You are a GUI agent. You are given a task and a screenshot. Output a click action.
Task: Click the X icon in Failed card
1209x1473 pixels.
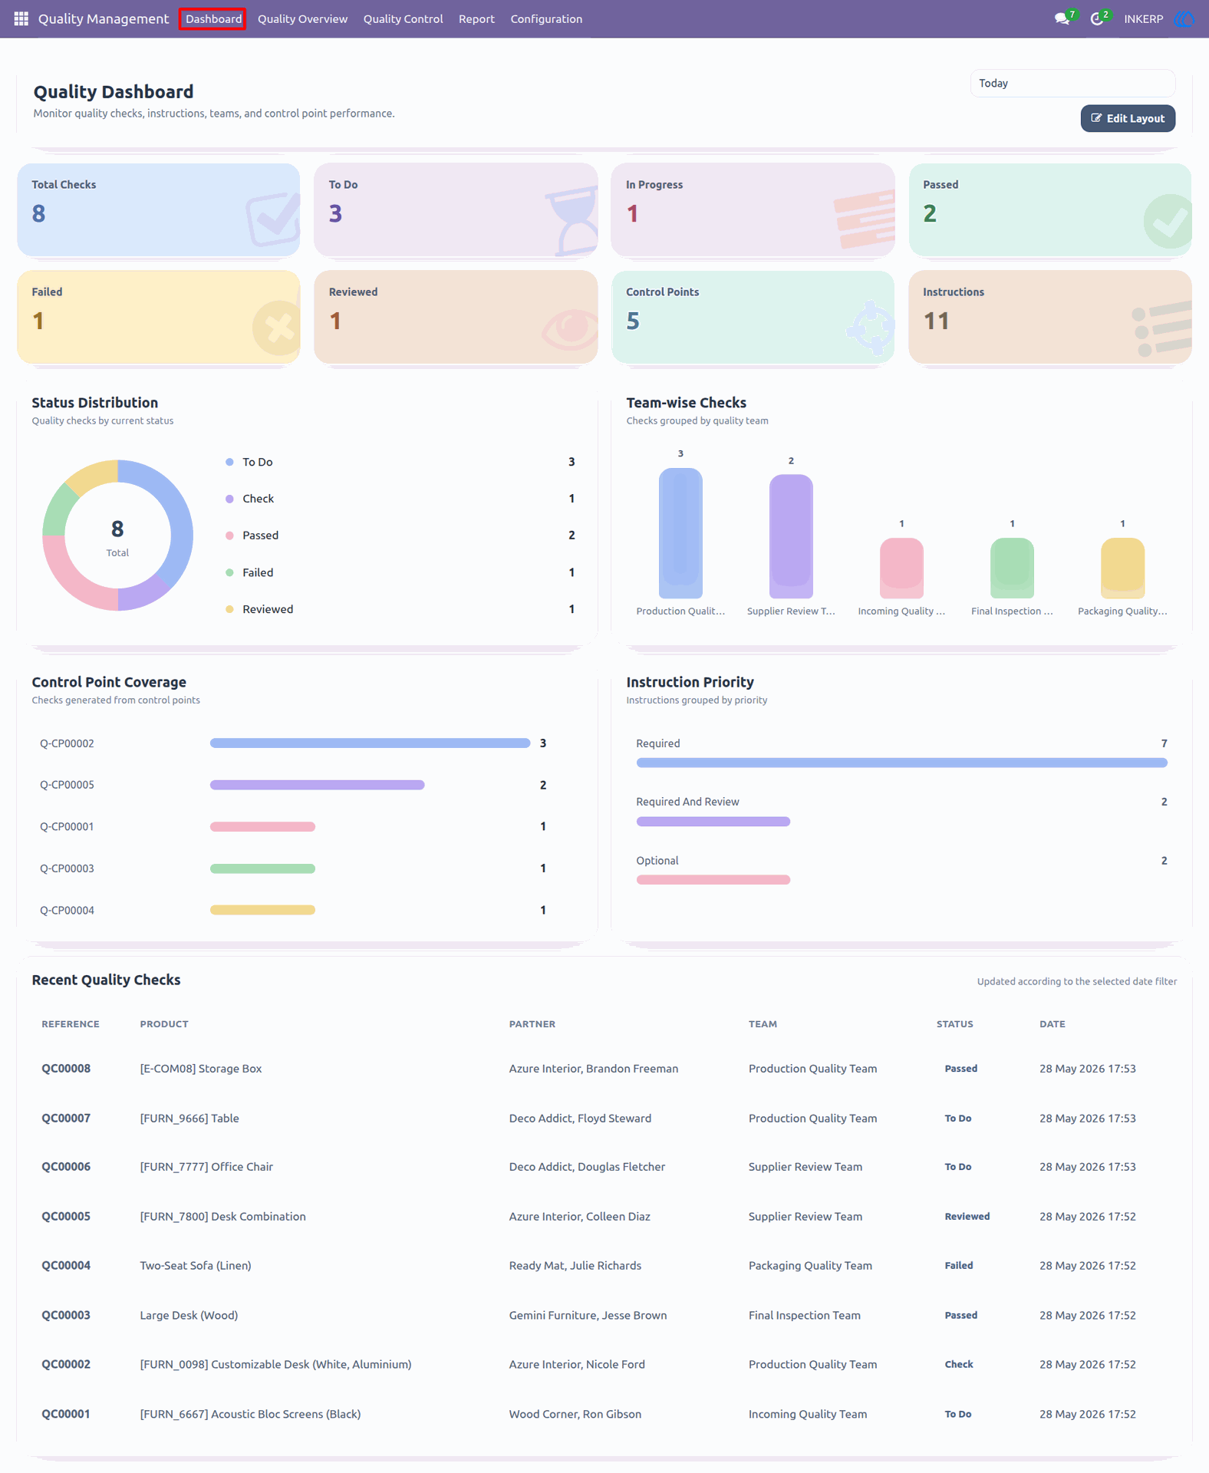point(276,328)
